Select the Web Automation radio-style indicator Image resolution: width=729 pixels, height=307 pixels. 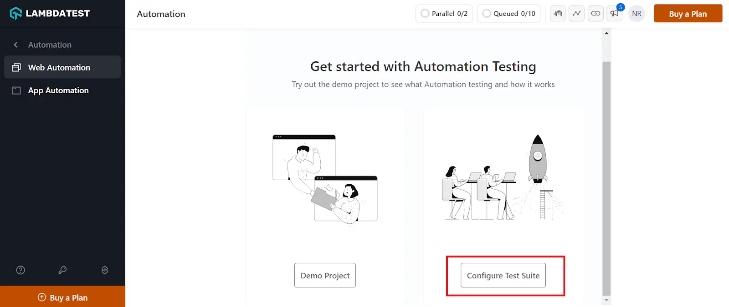pos(16,67)
